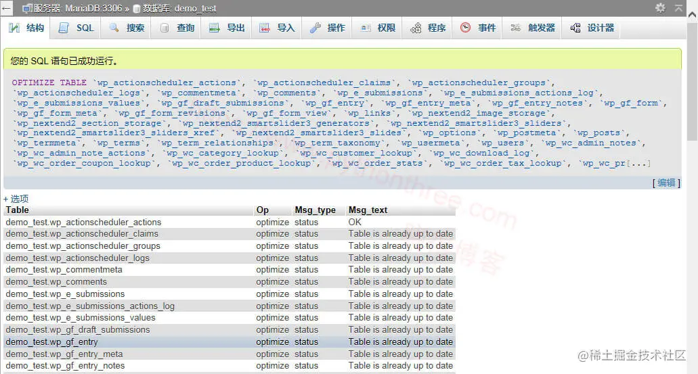Open page settings gear icon
Viewport: 698px width, 374px height.
click(x=660, y=7)
